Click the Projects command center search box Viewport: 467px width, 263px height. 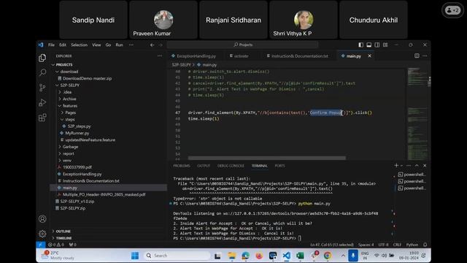click(x=242, y=45)
